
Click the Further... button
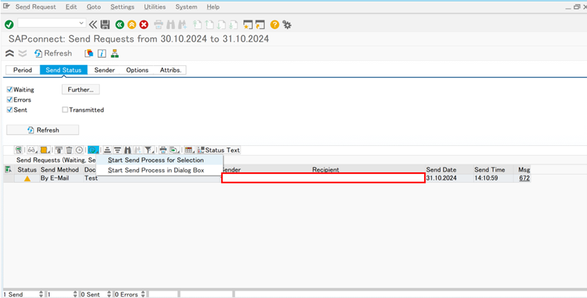pyautogui.click(x=80, y=90)
